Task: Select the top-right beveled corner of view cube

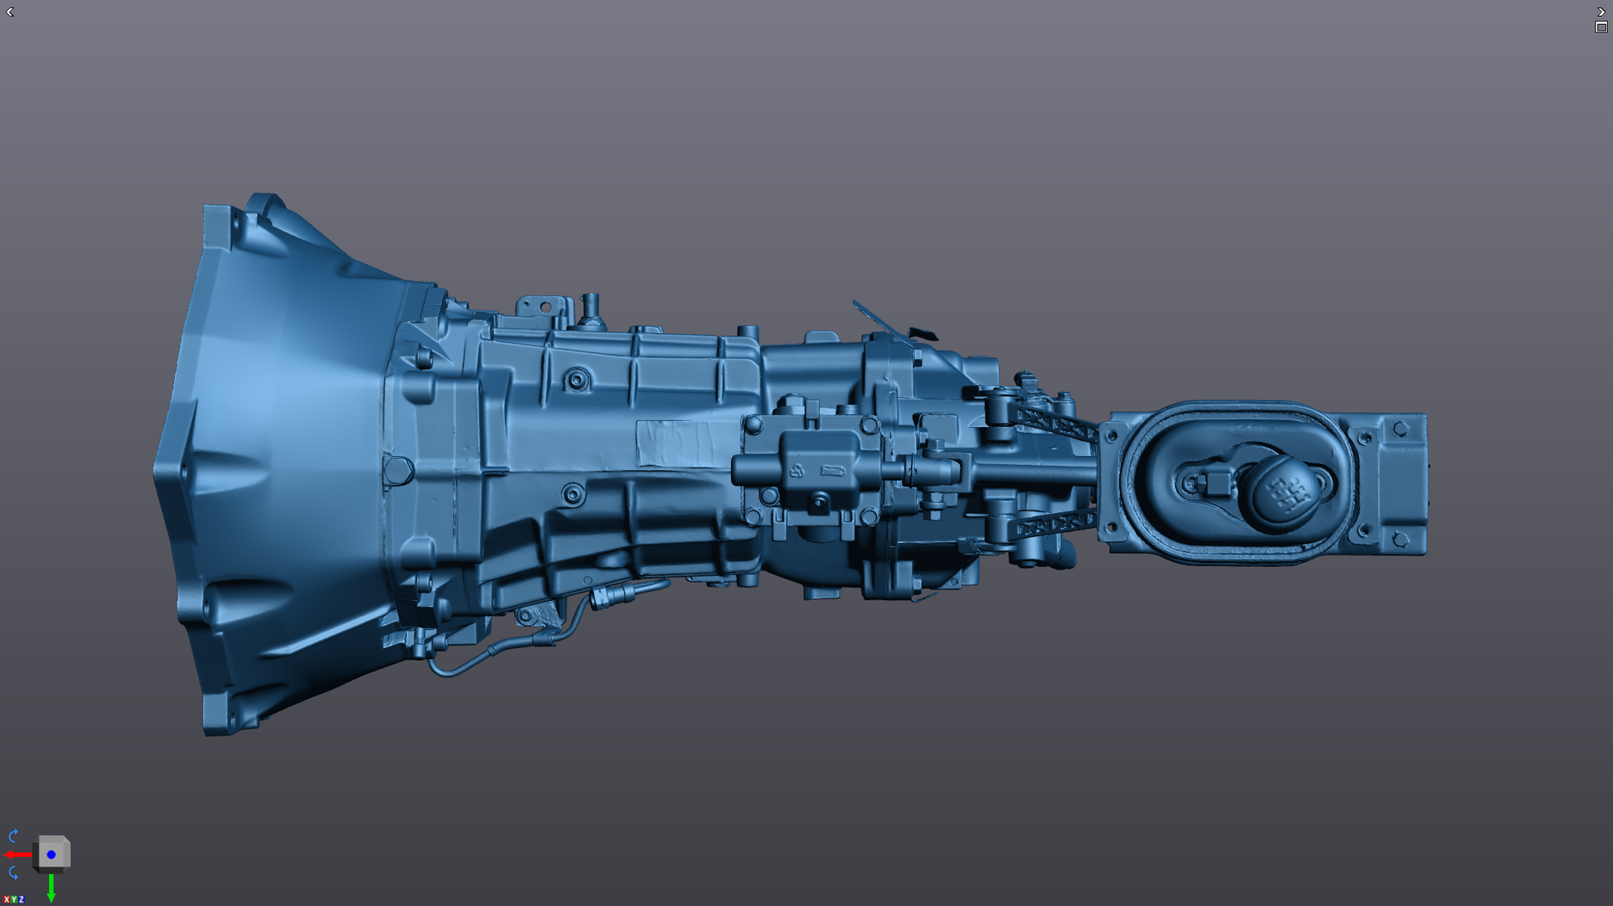Action: pos(66,840)
